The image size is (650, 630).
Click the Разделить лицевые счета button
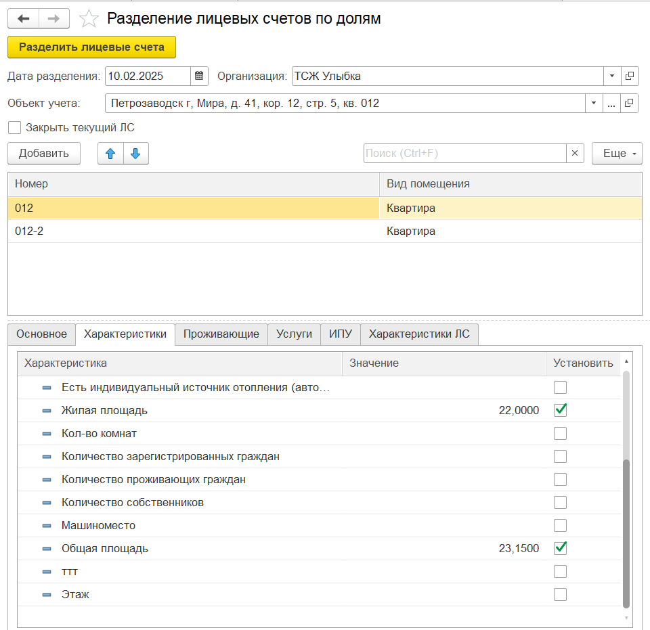tap(91, 47)
